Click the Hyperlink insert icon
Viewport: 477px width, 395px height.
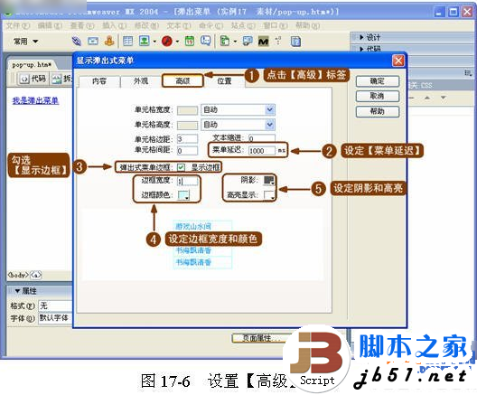pyautogui.click(x=77, y=41)
